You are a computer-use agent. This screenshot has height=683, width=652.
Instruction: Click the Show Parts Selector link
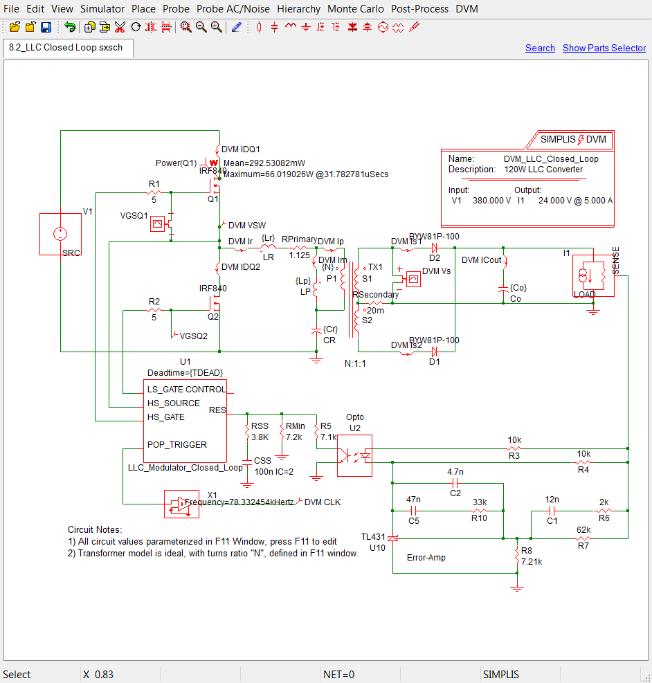[604, 48]
